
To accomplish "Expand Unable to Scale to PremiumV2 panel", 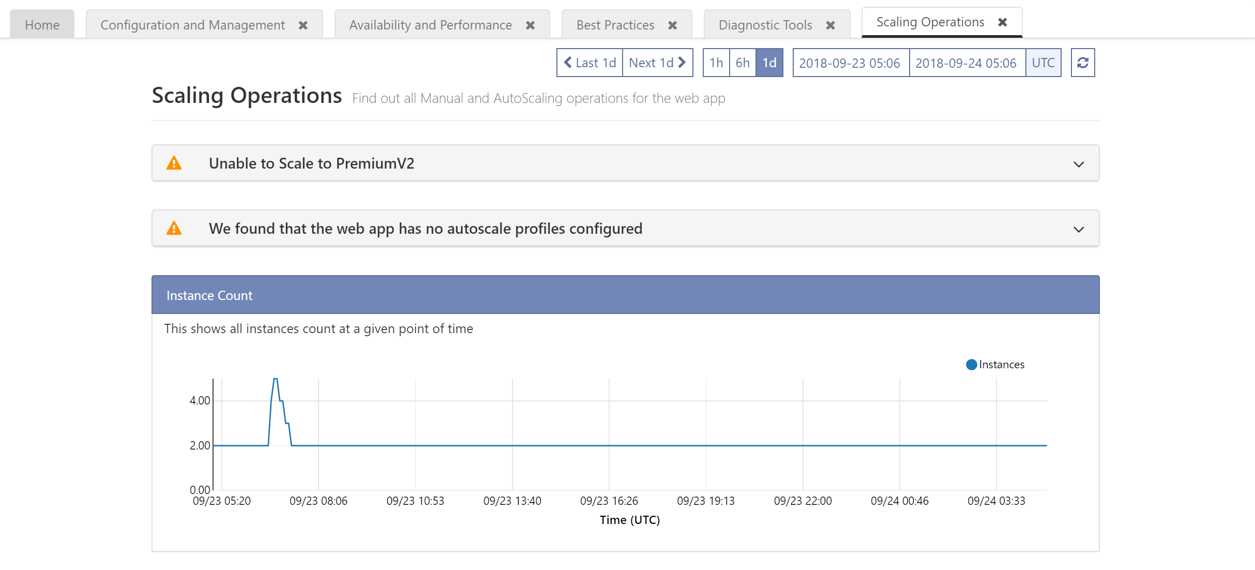I will (x=1078, y=164).
